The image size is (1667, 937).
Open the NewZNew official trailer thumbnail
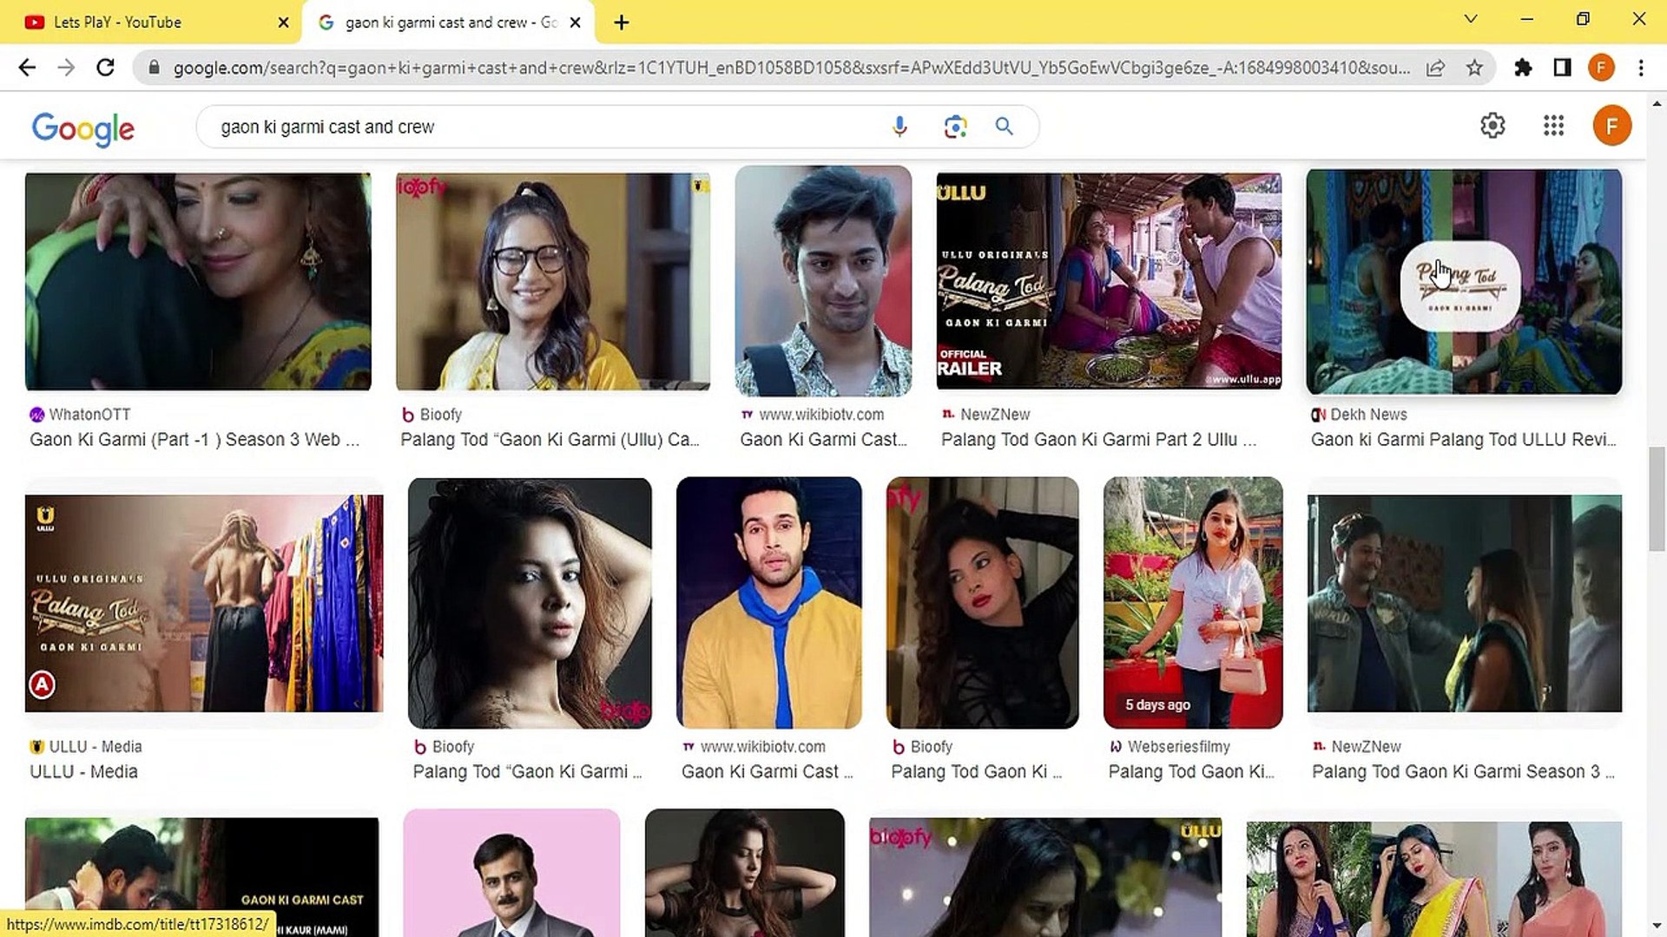click(1109, 281)
